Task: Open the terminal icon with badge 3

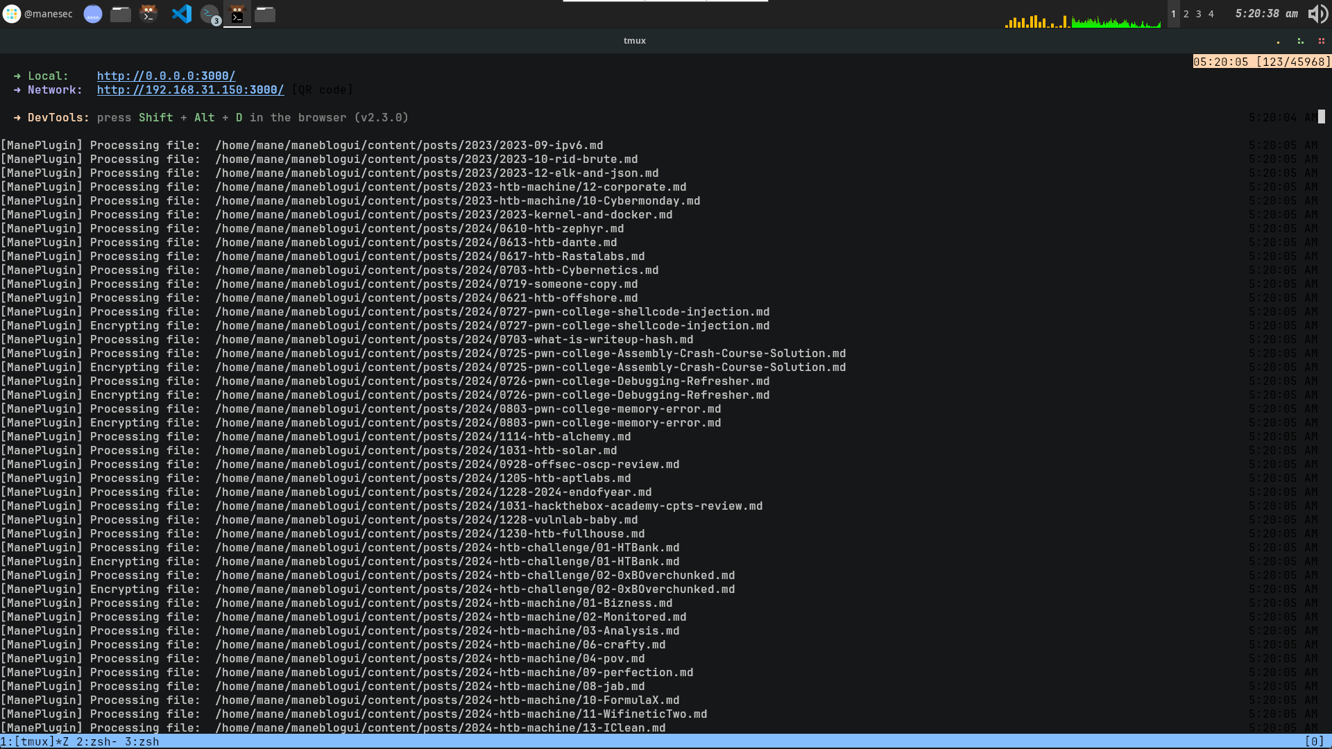Action: tap(210, 14)
